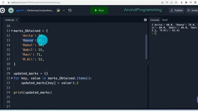198x111 pixels.
Task: Open the version history clock icon
Action: (70, 10)
